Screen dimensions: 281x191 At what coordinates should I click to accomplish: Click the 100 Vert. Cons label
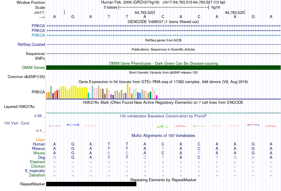coord(17,123)
